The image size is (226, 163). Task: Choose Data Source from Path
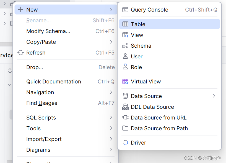[x=159, y=128]
